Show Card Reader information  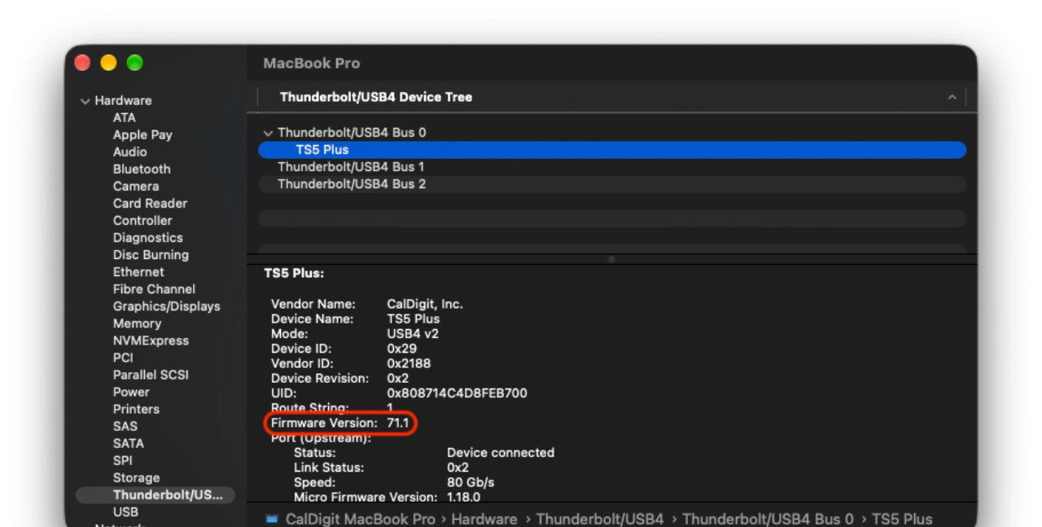coord(150,203)
